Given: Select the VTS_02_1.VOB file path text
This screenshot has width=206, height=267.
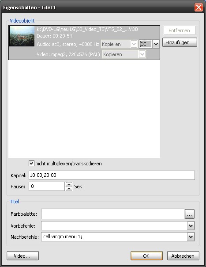Looking at the screenshot, I should click(87, 29).
